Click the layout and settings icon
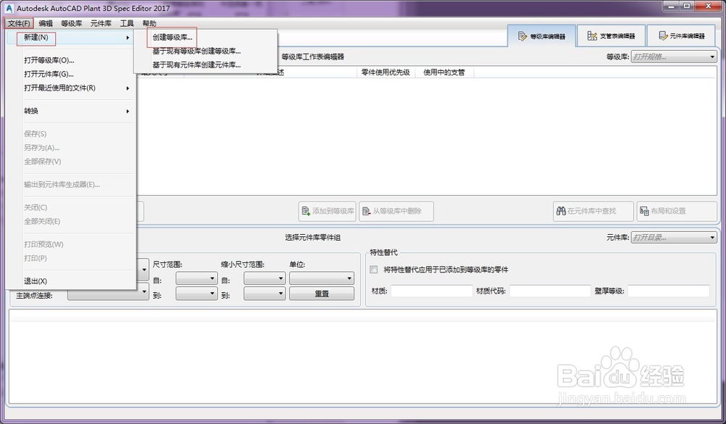726x424 pixels. (x=644, y=212)
